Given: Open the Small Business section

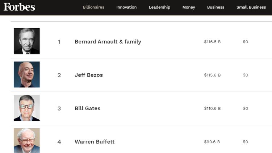Looking at the screenshot, I should click(x=251, y=7).
